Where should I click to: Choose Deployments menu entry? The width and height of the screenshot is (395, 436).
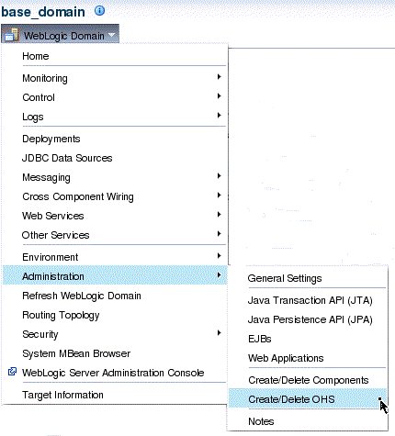[51, 139]
